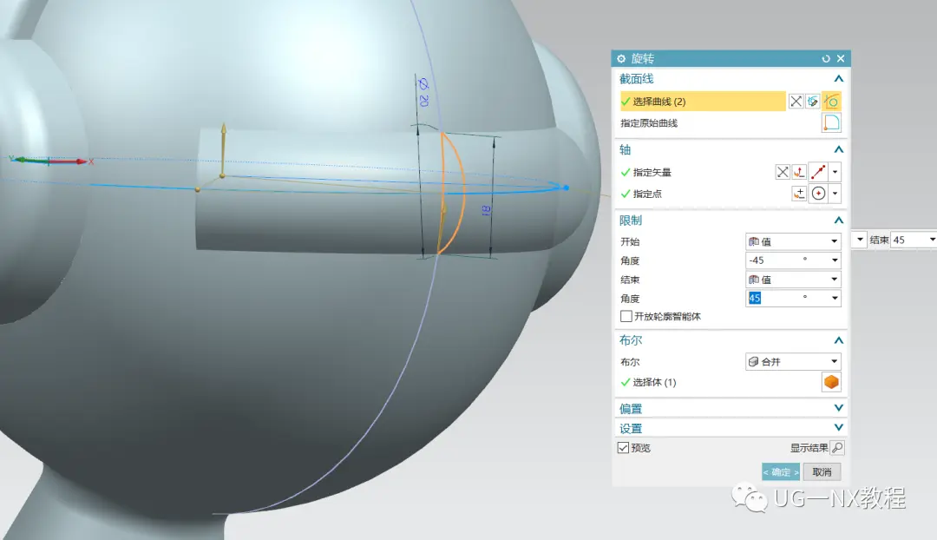
Task: Click the 指定原始曲线 label
Action: (x=649, y=123)
